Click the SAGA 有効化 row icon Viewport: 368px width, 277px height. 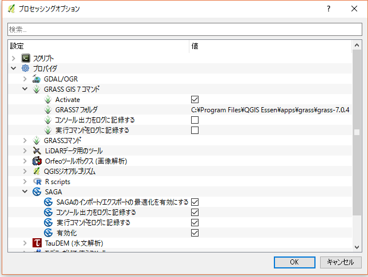click(x=48, y=233)
